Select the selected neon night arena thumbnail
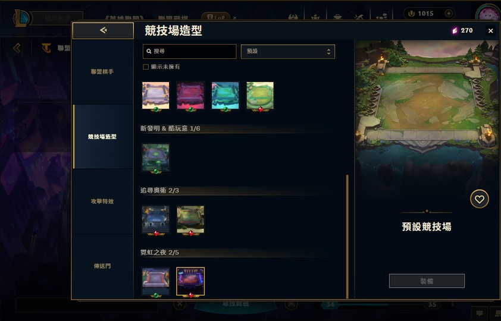The image size is (501, 321). pos(190,281)
